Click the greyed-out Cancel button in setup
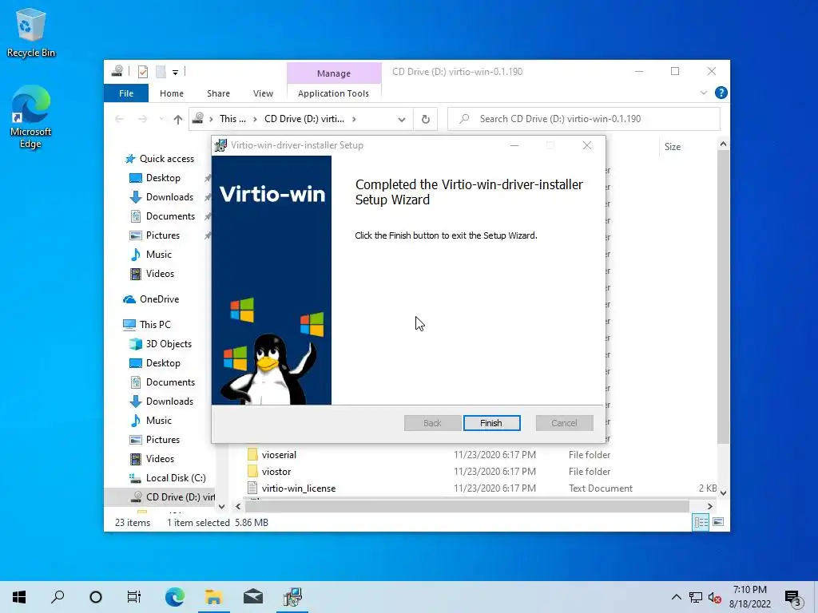 click(564, 423)
